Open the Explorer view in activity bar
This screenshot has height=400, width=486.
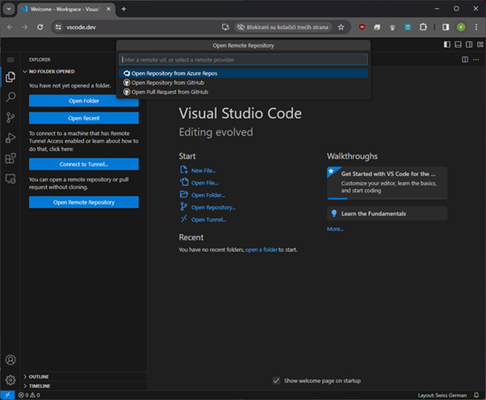coord(10,77)
